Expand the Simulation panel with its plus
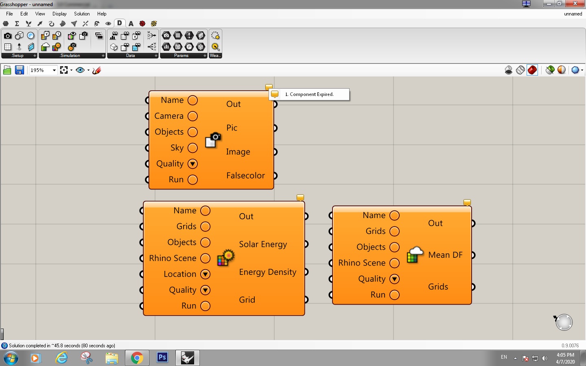Viewport: 586px width, 366px height. pos(103,56)
